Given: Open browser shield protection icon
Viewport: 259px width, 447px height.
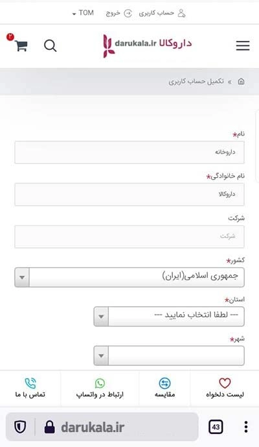Looking at the screenshot, I should [x=20, y=427].
